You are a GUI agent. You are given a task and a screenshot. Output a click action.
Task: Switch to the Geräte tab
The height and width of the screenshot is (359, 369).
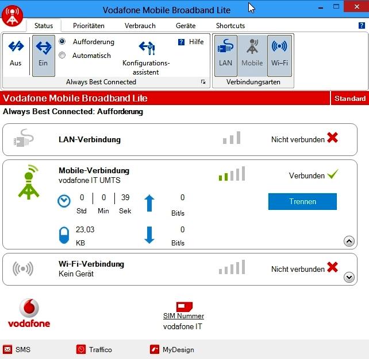point(186,26)
